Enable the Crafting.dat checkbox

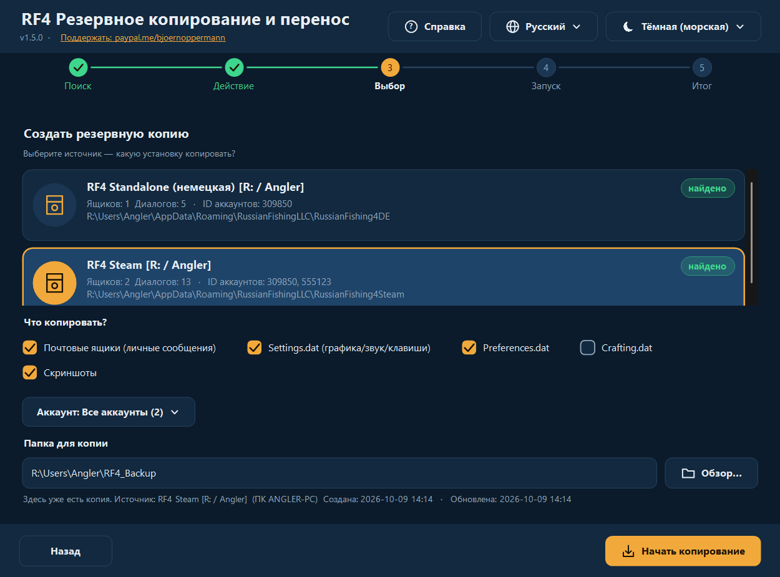pyautogui.click(x=588, y=347)
